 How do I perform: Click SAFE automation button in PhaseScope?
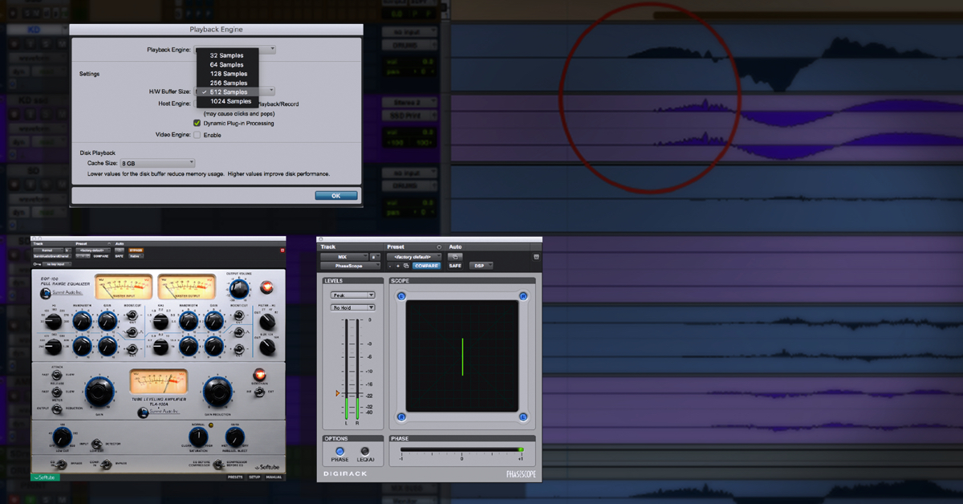pos(455,266)
